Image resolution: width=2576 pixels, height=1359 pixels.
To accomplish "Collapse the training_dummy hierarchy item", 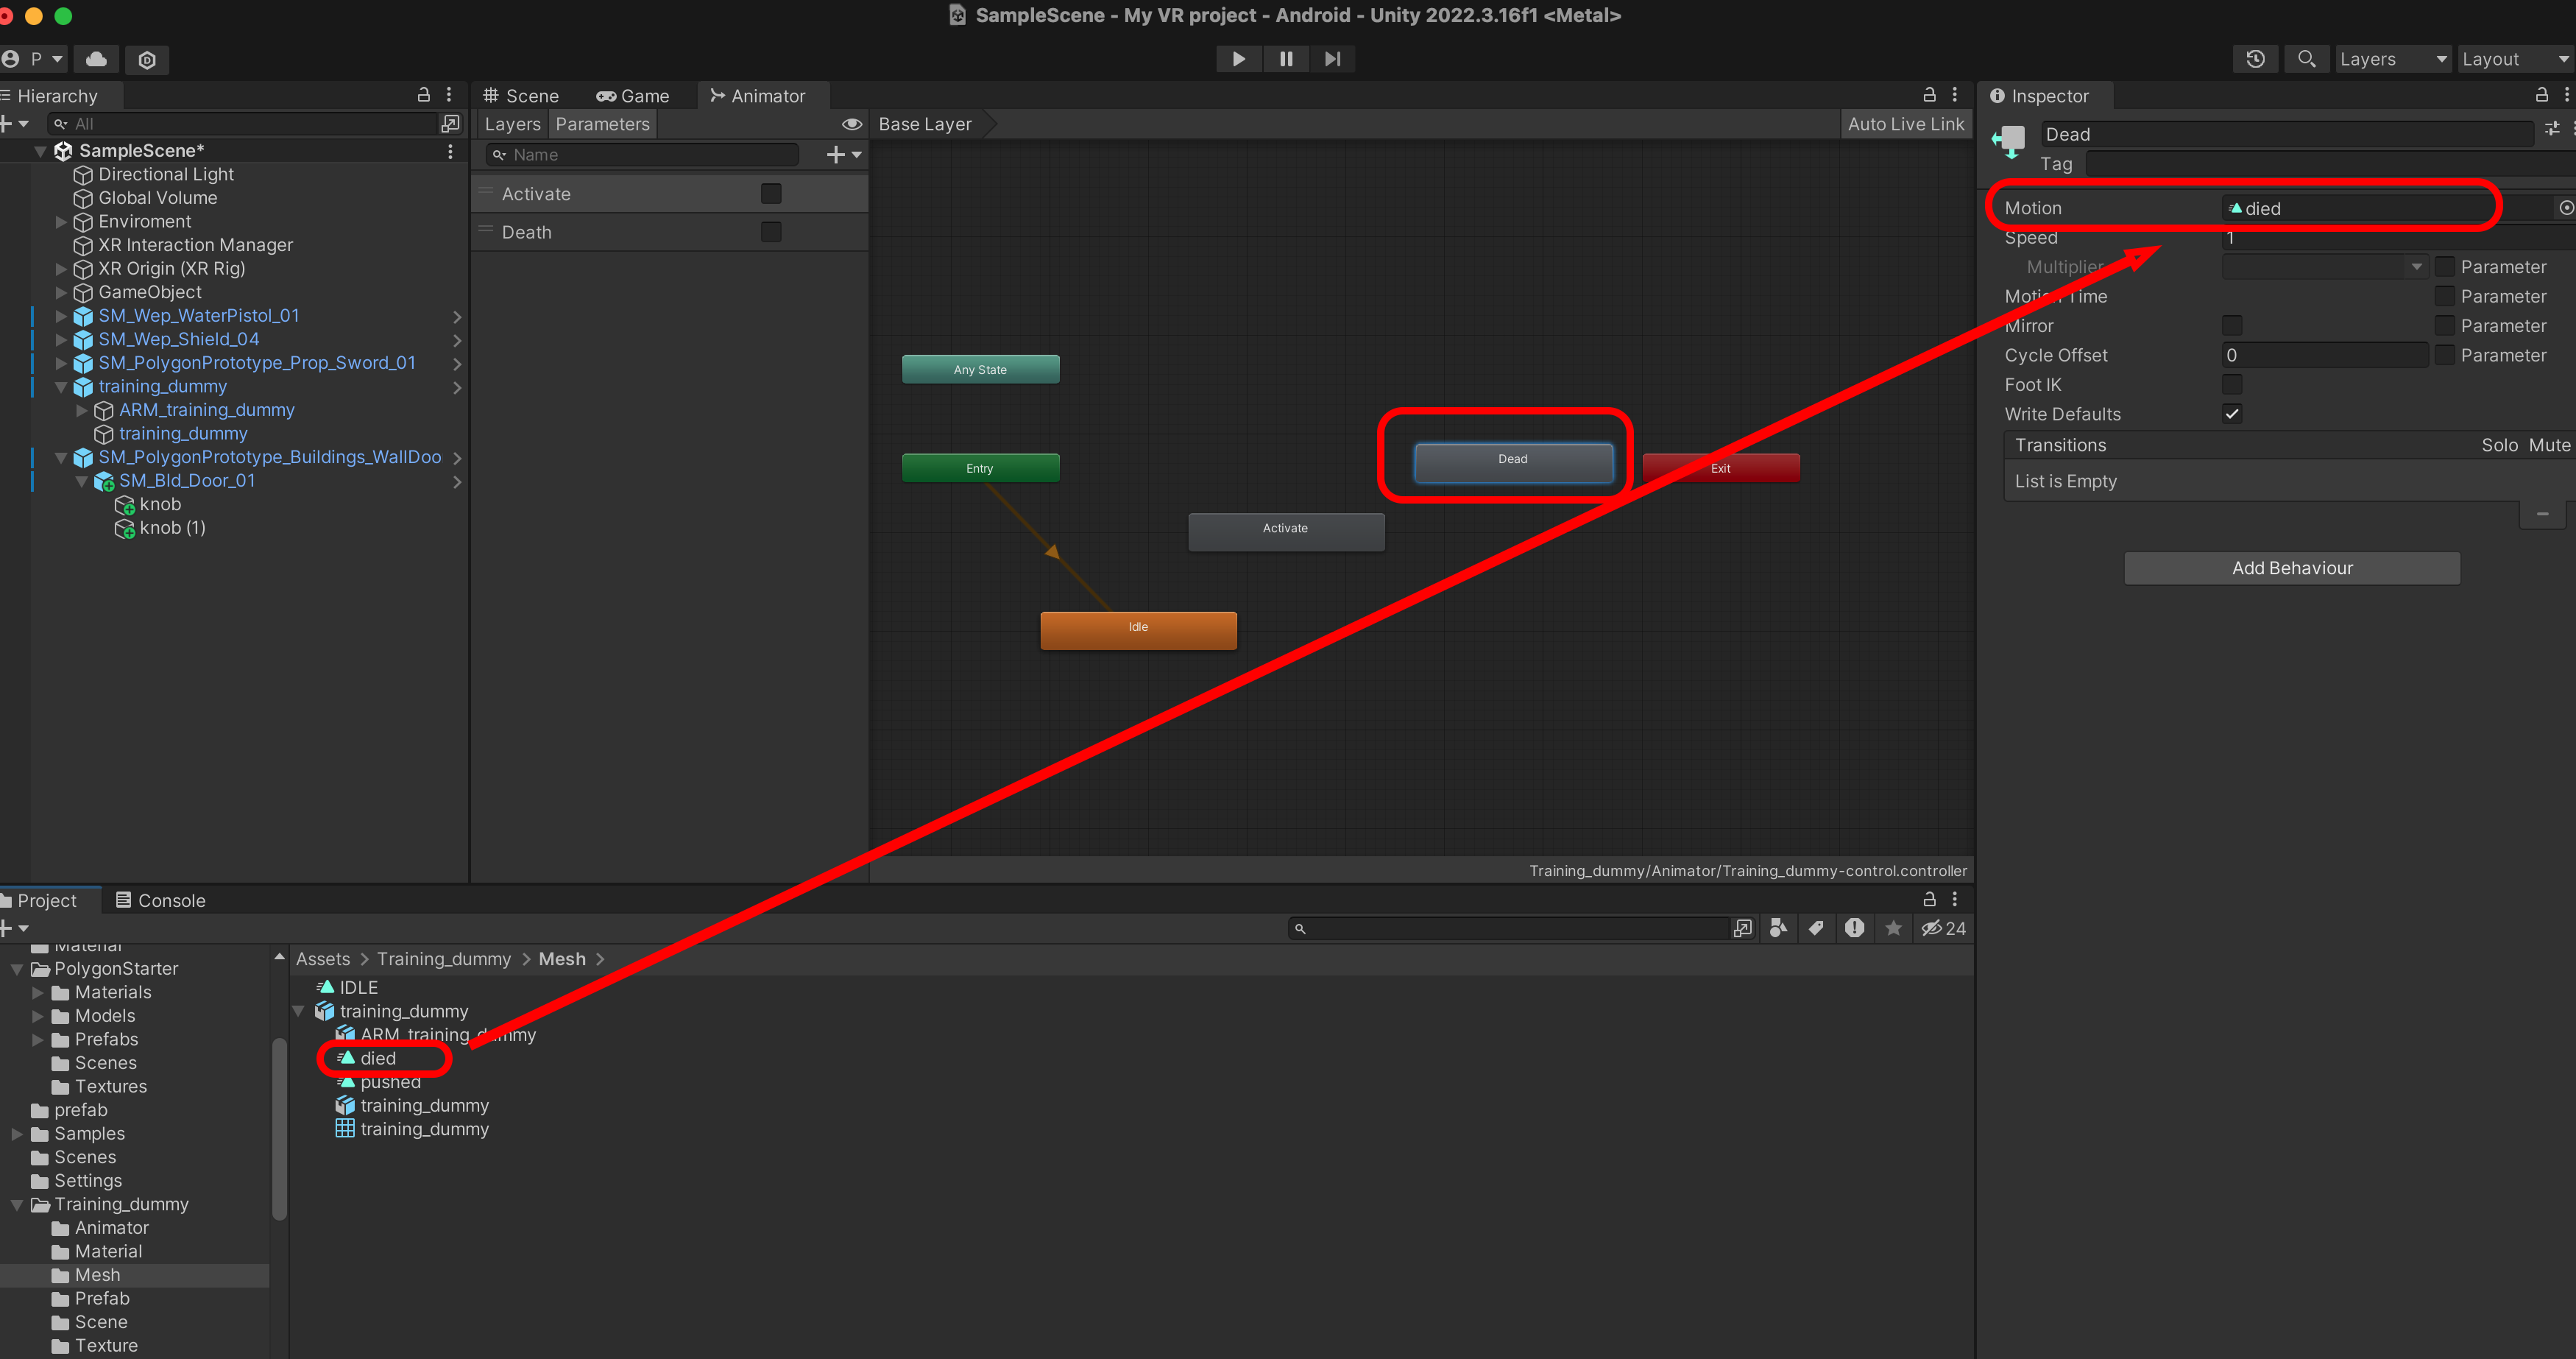I will point(61,387).
